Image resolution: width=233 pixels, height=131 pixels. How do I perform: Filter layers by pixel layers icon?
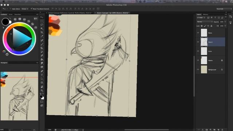pos(208,18)
